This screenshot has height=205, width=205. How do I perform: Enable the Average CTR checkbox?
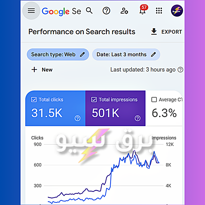[x=154, y=100]
